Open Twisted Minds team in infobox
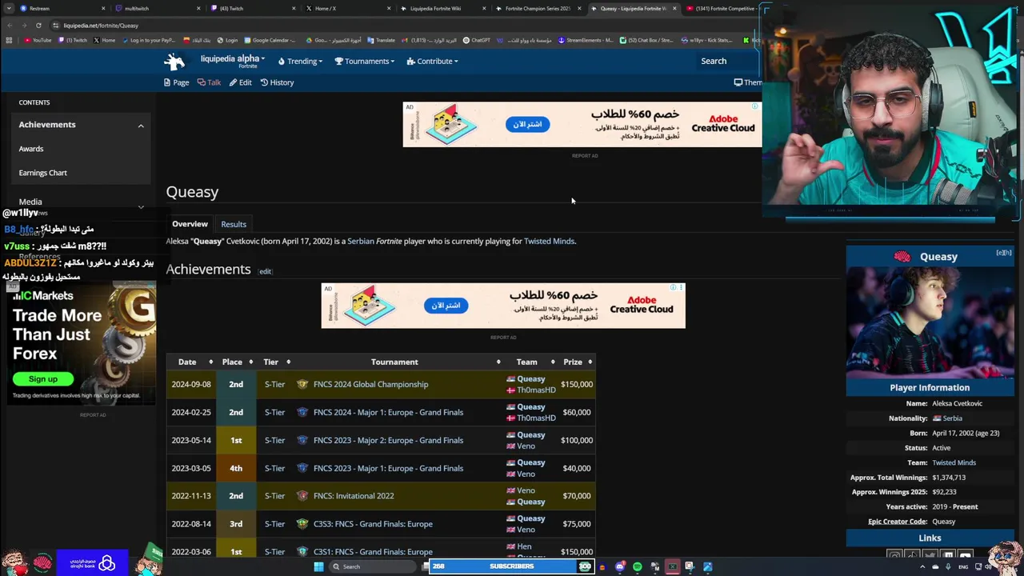 (x=954, y=462)
